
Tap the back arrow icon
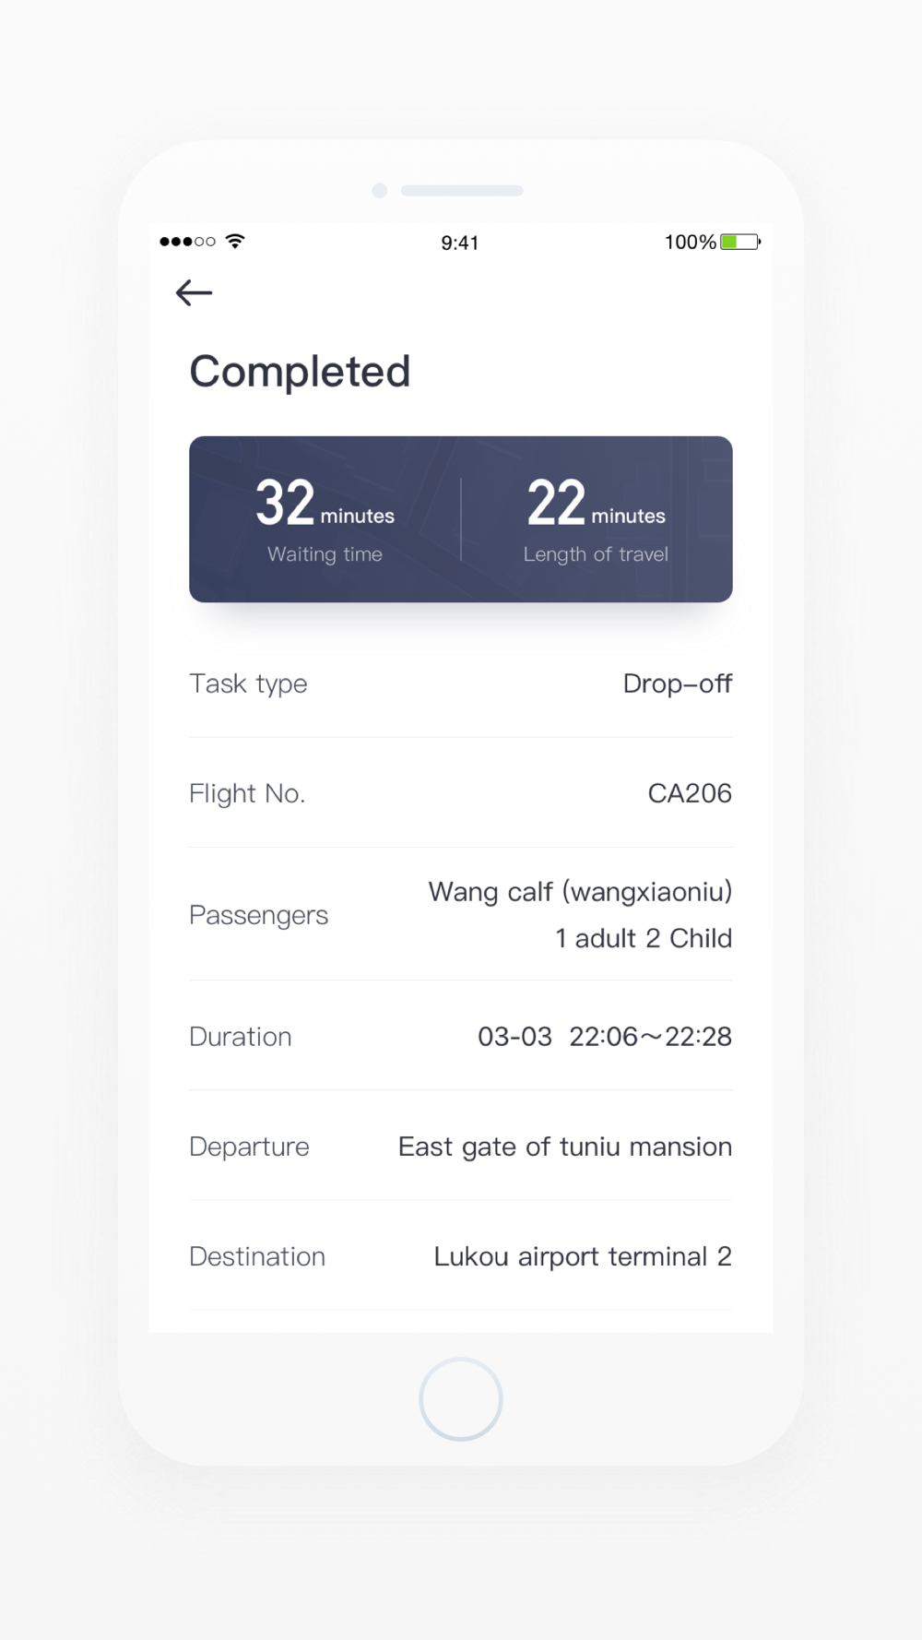click(x=194, y=292)
